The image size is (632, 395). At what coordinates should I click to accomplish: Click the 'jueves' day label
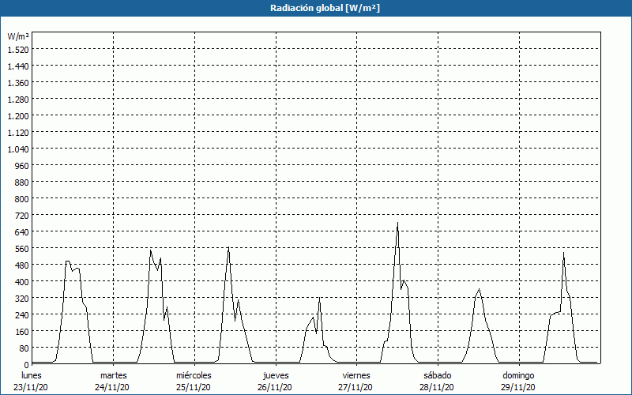coord(276,375)
